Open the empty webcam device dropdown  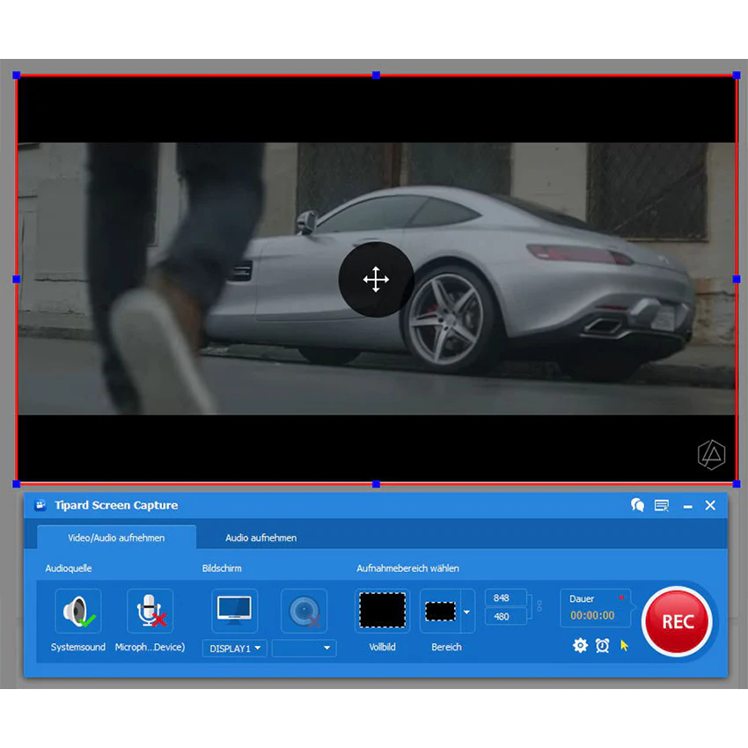pos(304,649)
